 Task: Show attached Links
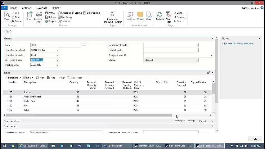tap(148, 16)
